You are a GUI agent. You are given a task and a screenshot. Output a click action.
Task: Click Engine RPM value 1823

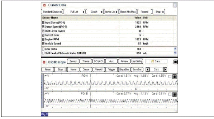pos(138,39)
